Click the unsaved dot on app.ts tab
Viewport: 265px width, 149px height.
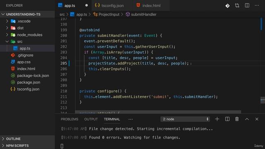[x=87, y=5]
